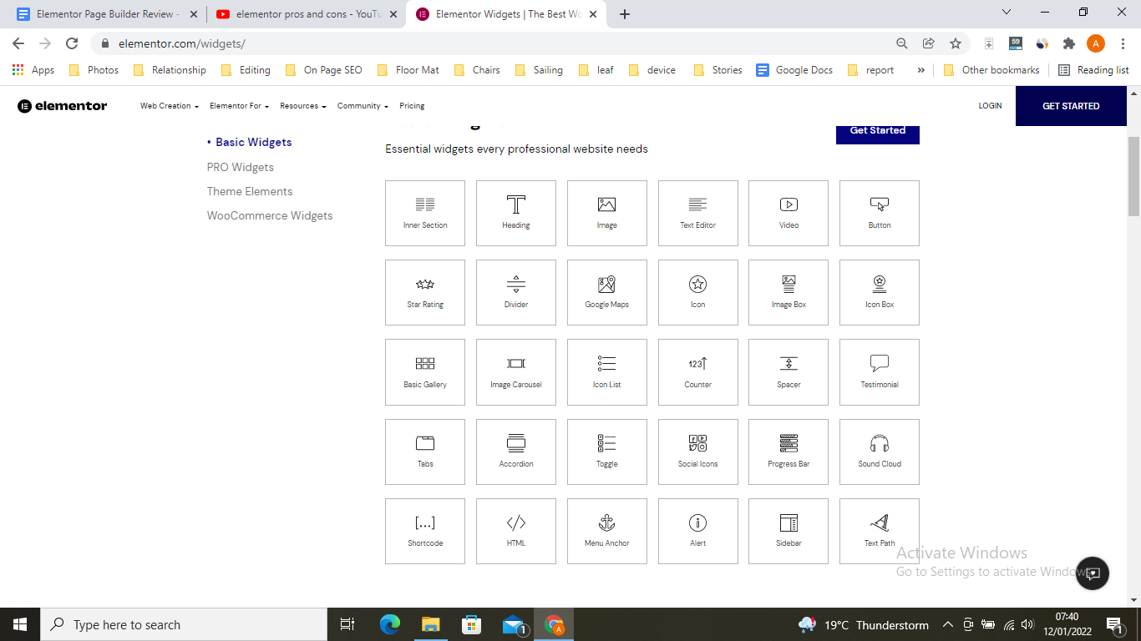Viewport: 1141px width, 641px height.
Task: Open the HTML widget tile
Action: click(516, 531)
